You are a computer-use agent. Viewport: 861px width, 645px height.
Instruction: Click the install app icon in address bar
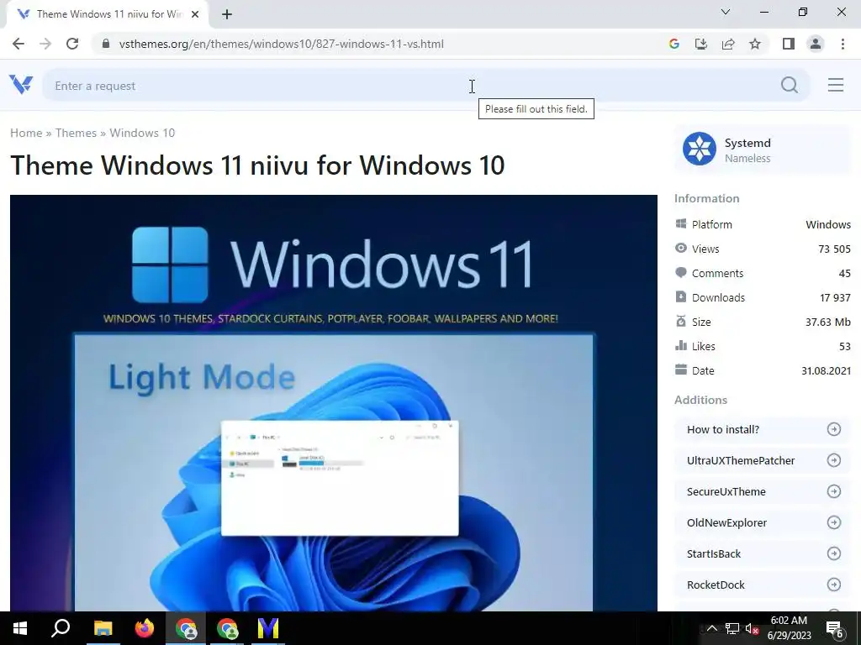point(700,44)
